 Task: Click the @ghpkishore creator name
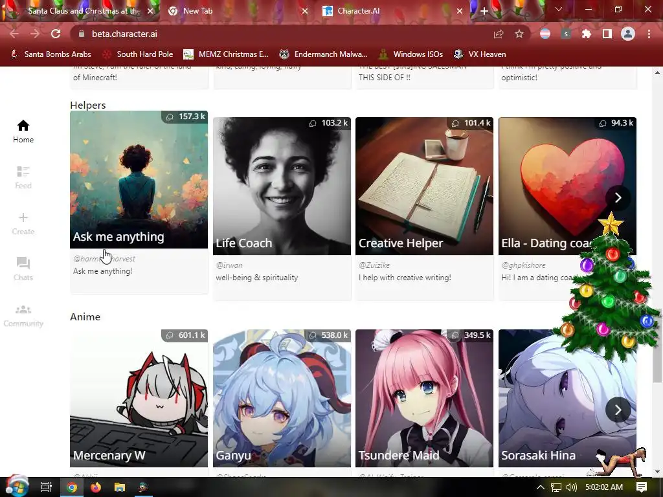pos(523,265)
